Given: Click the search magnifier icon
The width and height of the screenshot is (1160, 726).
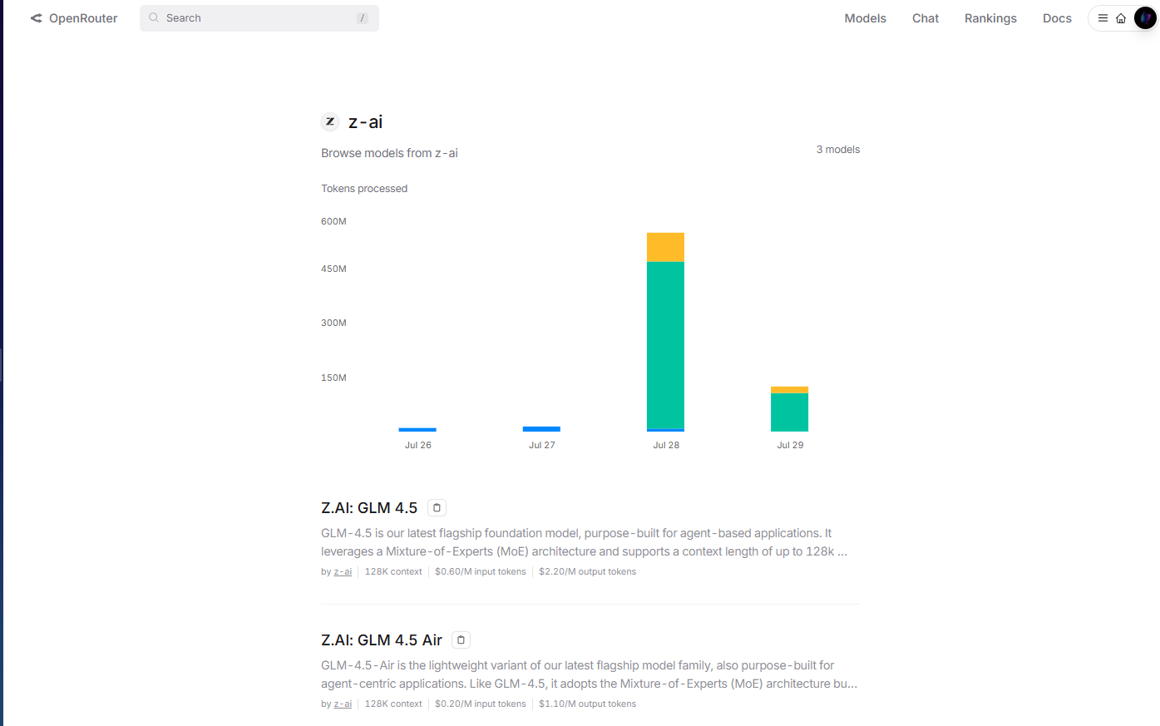Looking at the screenshot, I should [154, 17].
